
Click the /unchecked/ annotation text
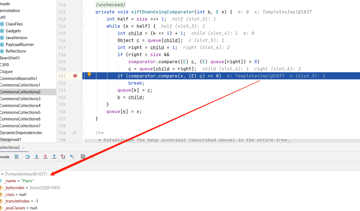[x=111, y=5]
